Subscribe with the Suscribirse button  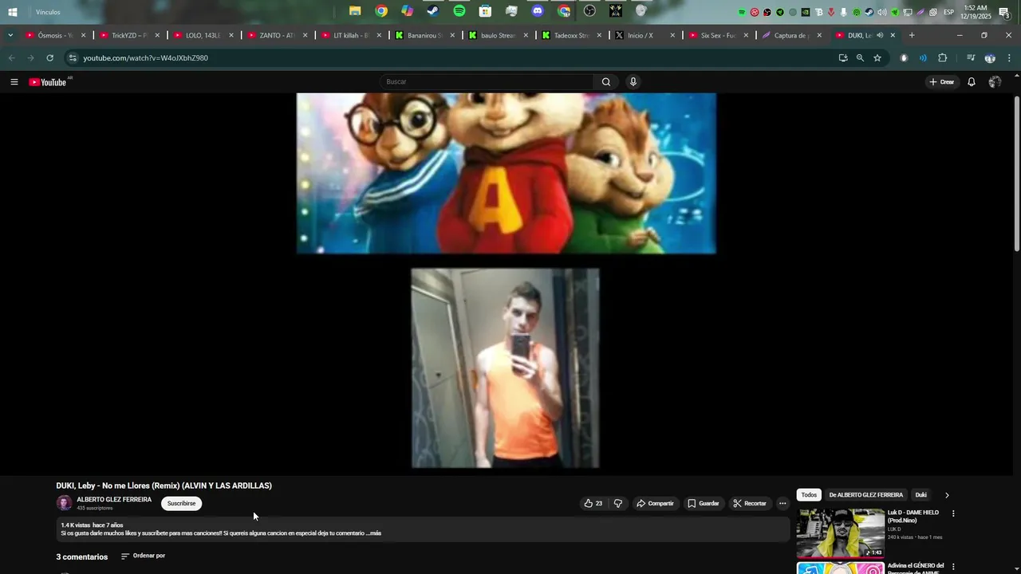[x=181, y=503]
